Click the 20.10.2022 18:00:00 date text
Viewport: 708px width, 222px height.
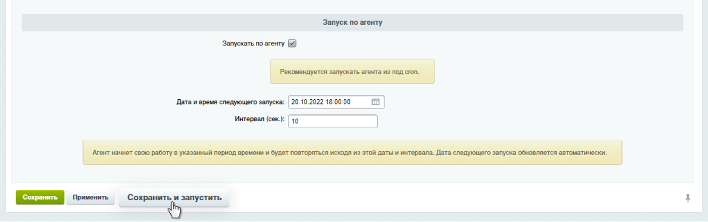(x=321, y=102)
